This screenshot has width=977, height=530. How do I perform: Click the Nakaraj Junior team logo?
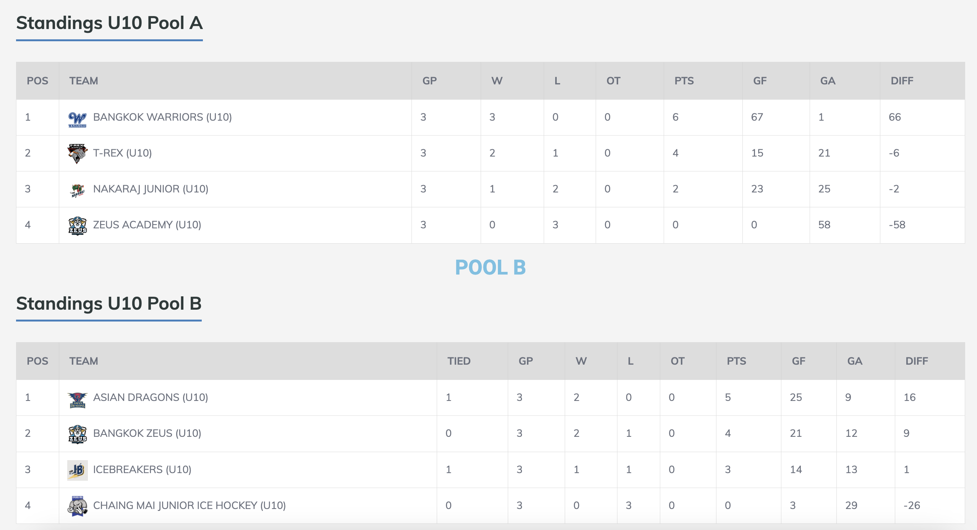coord(78,190)
